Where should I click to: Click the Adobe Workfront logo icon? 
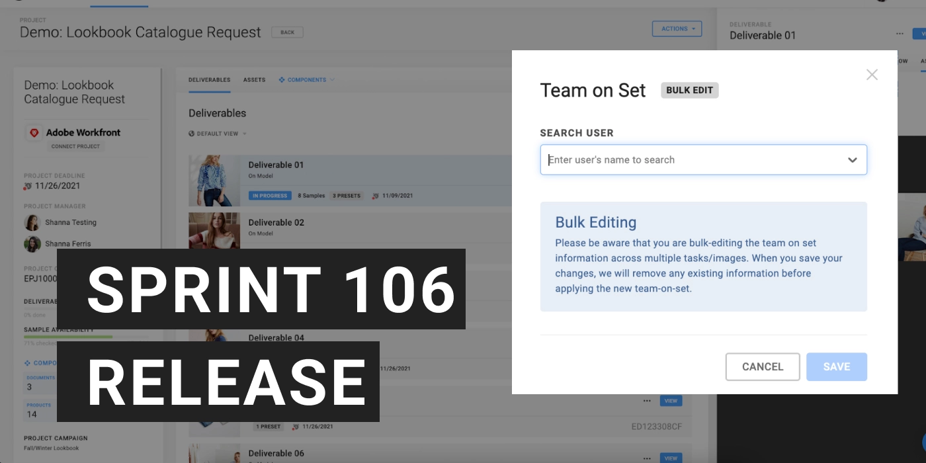pyautogui.click(x=34, y=133)
